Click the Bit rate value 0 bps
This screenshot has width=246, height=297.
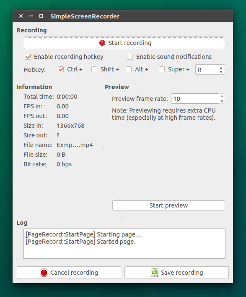[64, 164]
